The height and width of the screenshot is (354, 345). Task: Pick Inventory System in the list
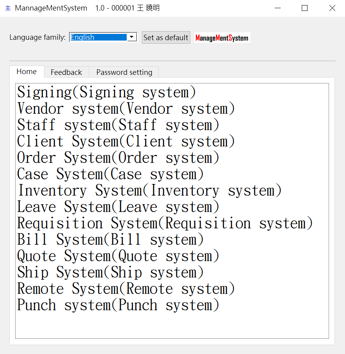(x=149, y=191)
